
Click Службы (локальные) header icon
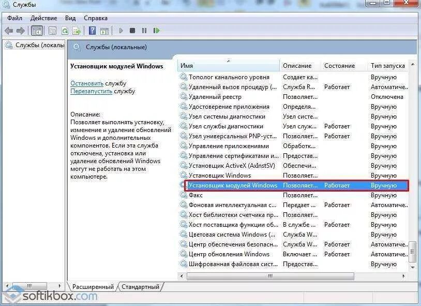(77, 47)
